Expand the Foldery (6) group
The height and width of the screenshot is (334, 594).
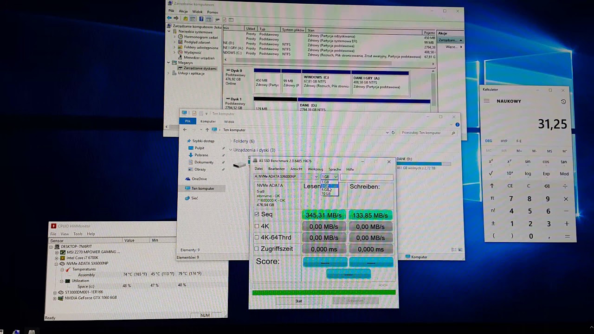tap(231, 141)
